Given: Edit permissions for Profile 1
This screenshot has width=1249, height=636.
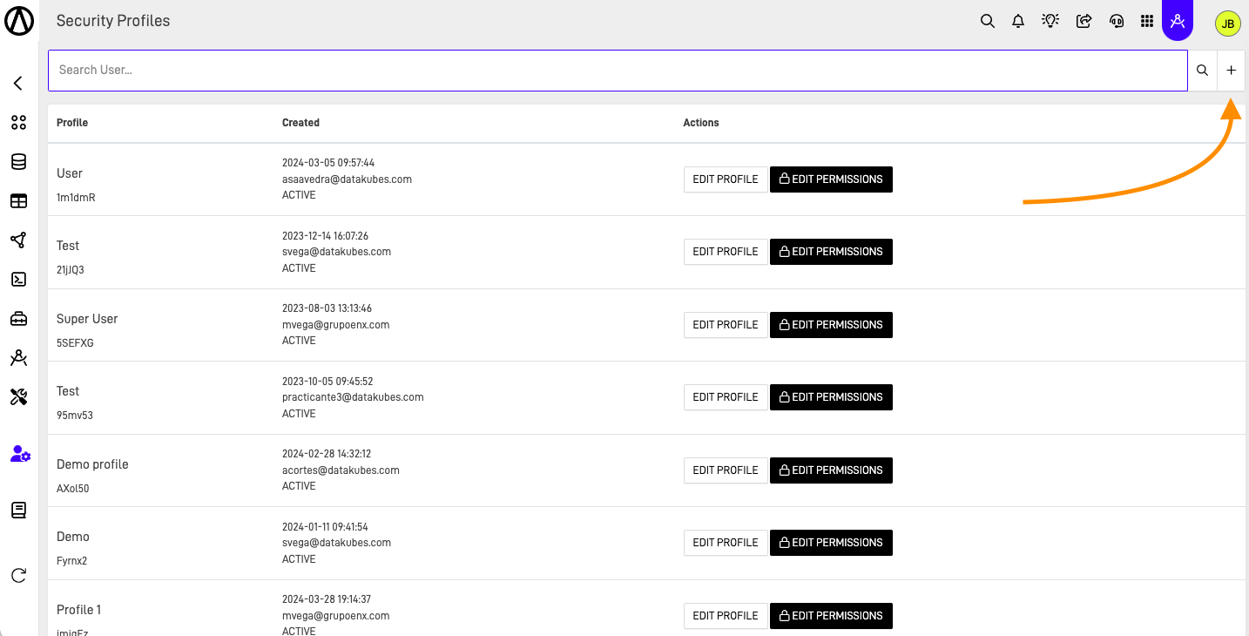Looking at the screenshot, I should [831, 616].
